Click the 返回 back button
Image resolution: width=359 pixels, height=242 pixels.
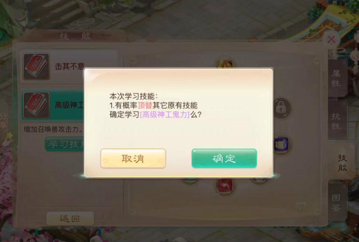(70, 219)
